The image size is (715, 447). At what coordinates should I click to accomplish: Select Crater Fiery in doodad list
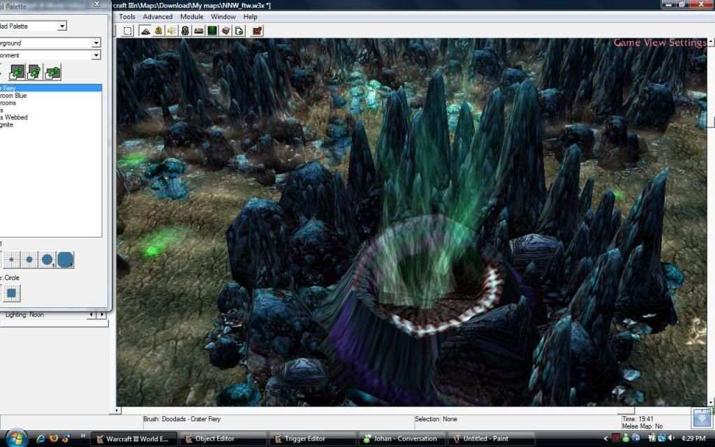click(50, 88)
